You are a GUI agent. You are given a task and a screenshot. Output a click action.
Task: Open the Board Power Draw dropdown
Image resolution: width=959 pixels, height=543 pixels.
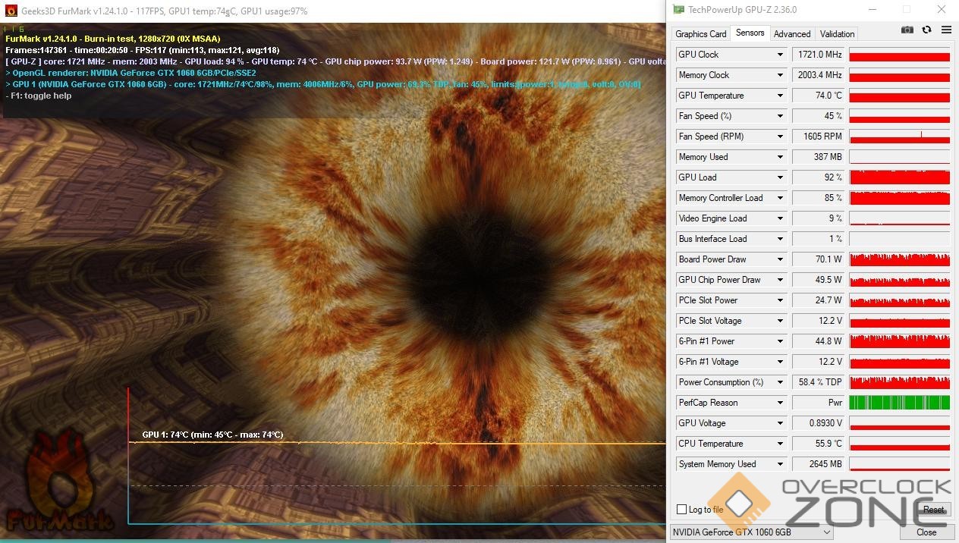click(779, 259)
